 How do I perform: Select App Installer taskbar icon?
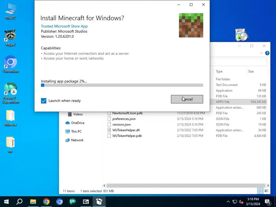[99, 202]
